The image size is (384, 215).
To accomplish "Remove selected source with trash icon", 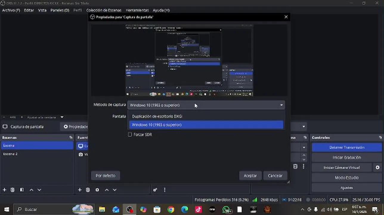I will pyautogui.click(x=88, y=190).
